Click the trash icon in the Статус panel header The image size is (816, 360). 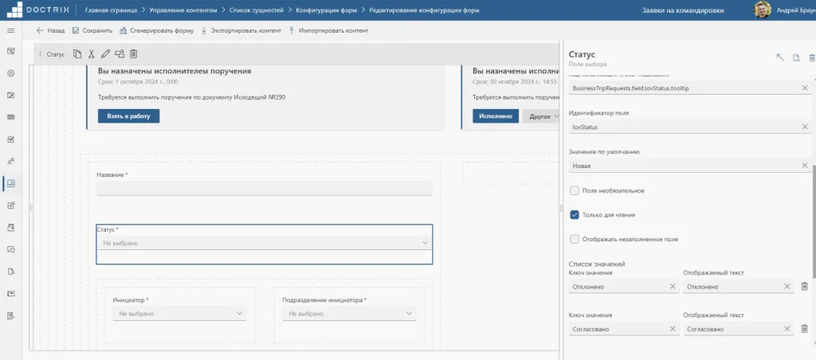click(812, 57)
